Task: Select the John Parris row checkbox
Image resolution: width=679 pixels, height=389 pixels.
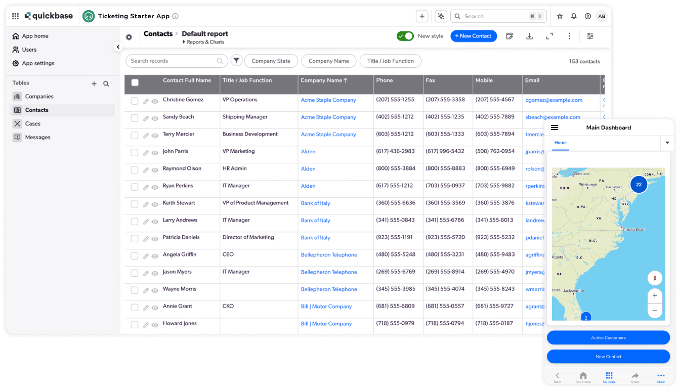Action: [x=135, y=152]
